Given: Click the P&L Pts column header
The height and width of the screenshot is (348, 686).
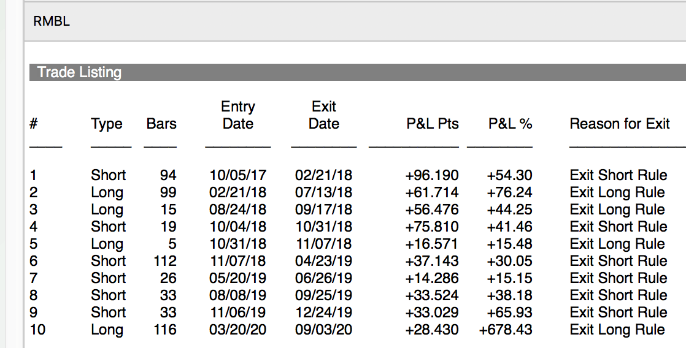Looking at the screenshot, I should 432,124.
